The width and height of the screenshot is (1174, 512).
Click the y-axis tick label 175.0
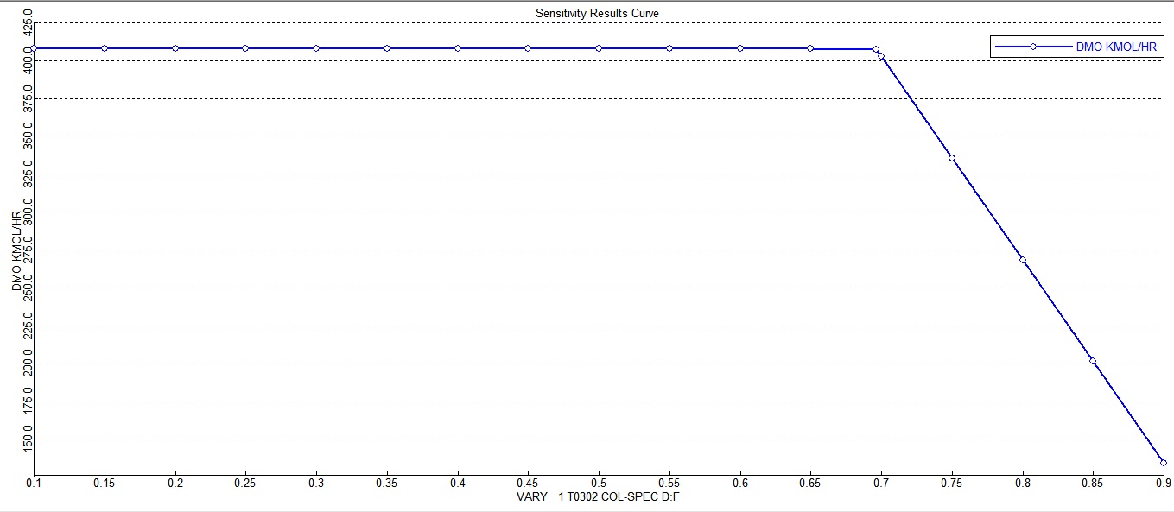pos(29,401)
